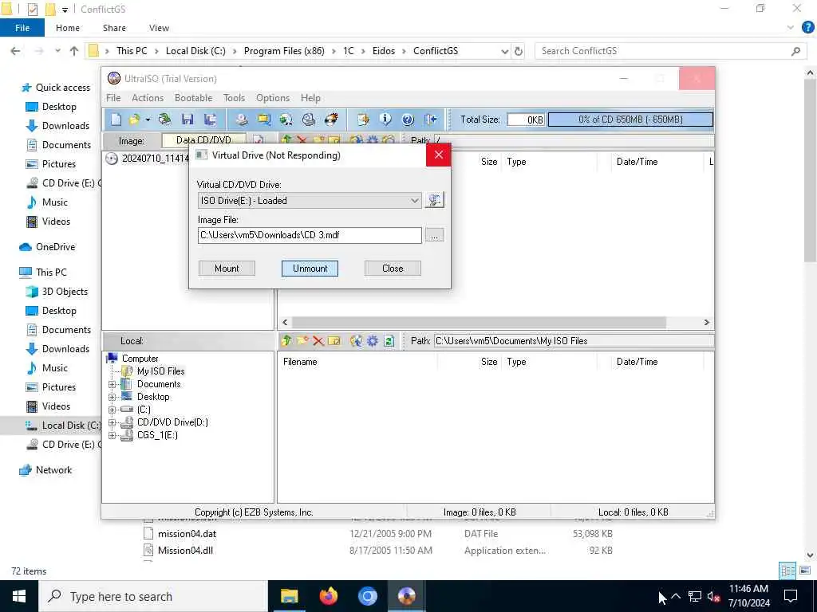Close the Virtual Drive dialog with red X
817x612 pixels.
(x=439, y=155)
